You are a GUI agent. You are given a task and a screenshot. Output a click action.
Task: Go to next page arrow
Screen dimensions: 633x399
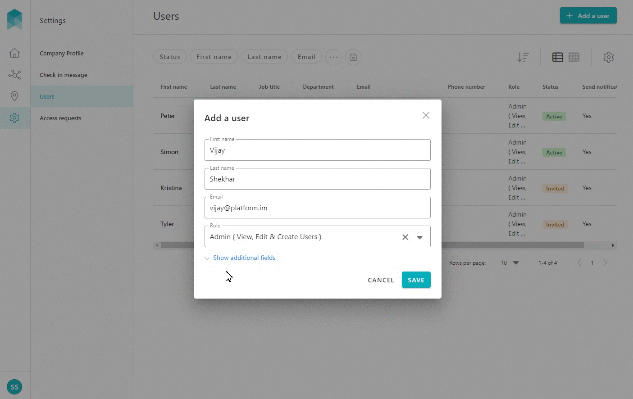pyautogui.click(x=605, y=263)
